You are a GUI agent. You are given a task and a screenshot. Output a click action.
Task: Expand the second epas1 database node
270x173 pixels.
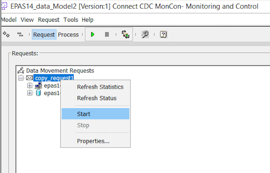click(30, 93)
